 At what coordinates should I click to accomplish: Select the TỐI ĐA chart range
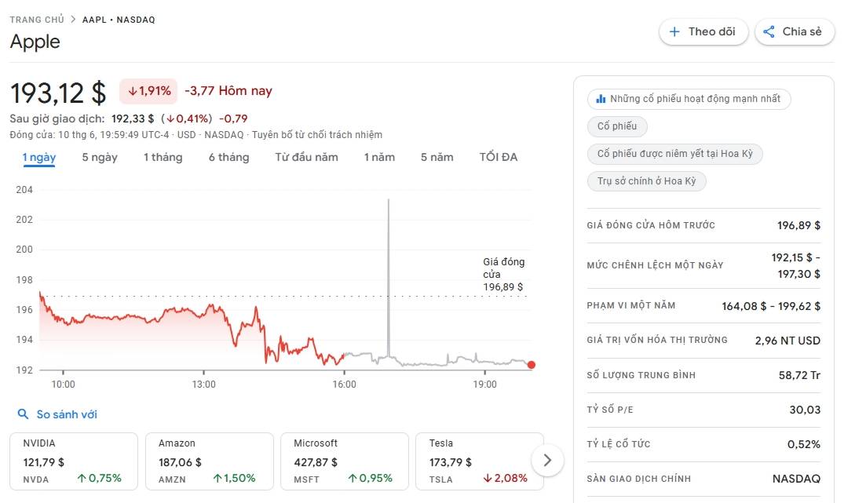click(499, 157)
